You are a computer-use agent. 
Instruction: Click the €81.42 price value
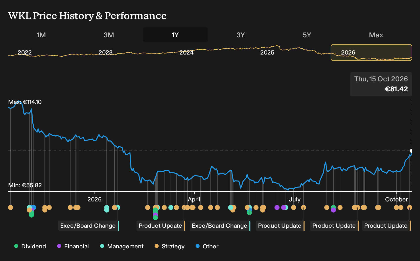coord(396,89)
